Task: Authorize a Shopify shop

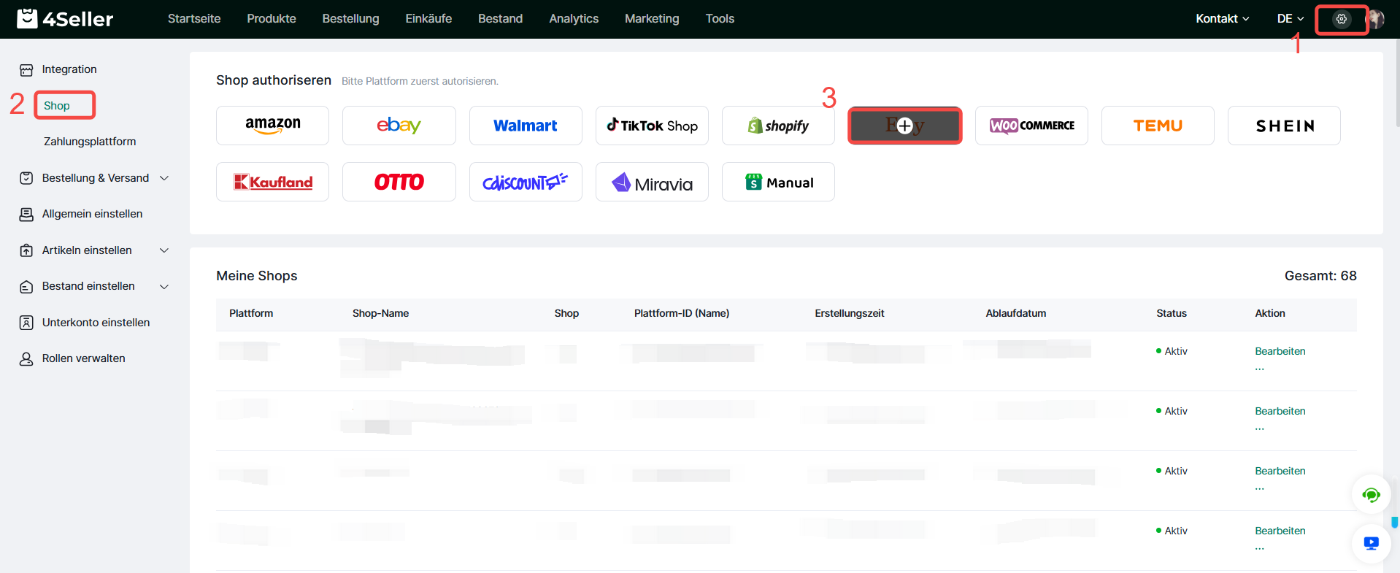Action: pyautogui.click(x=778, y=126)
